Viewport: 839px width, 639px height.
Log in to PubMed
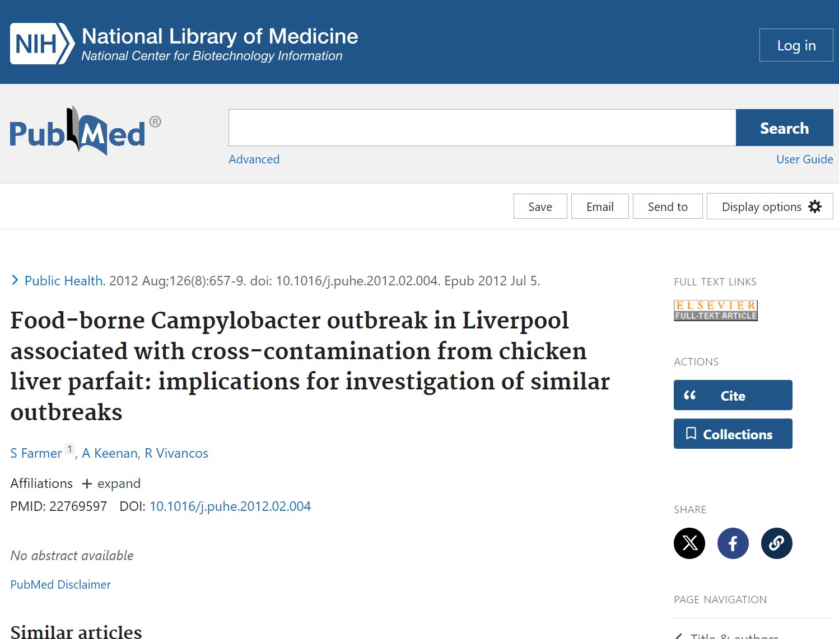(x=796, y=45)
